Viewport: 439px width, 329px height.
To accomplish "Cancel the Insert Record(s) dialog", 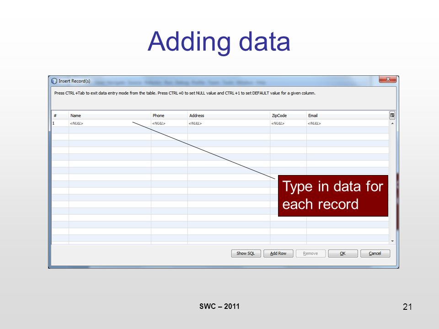I will tap(375, 254).
